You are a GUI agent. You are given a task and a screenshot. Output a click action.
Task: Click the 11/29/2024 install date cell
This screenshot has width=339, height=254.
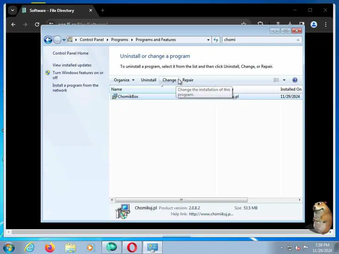coord(290,97)
